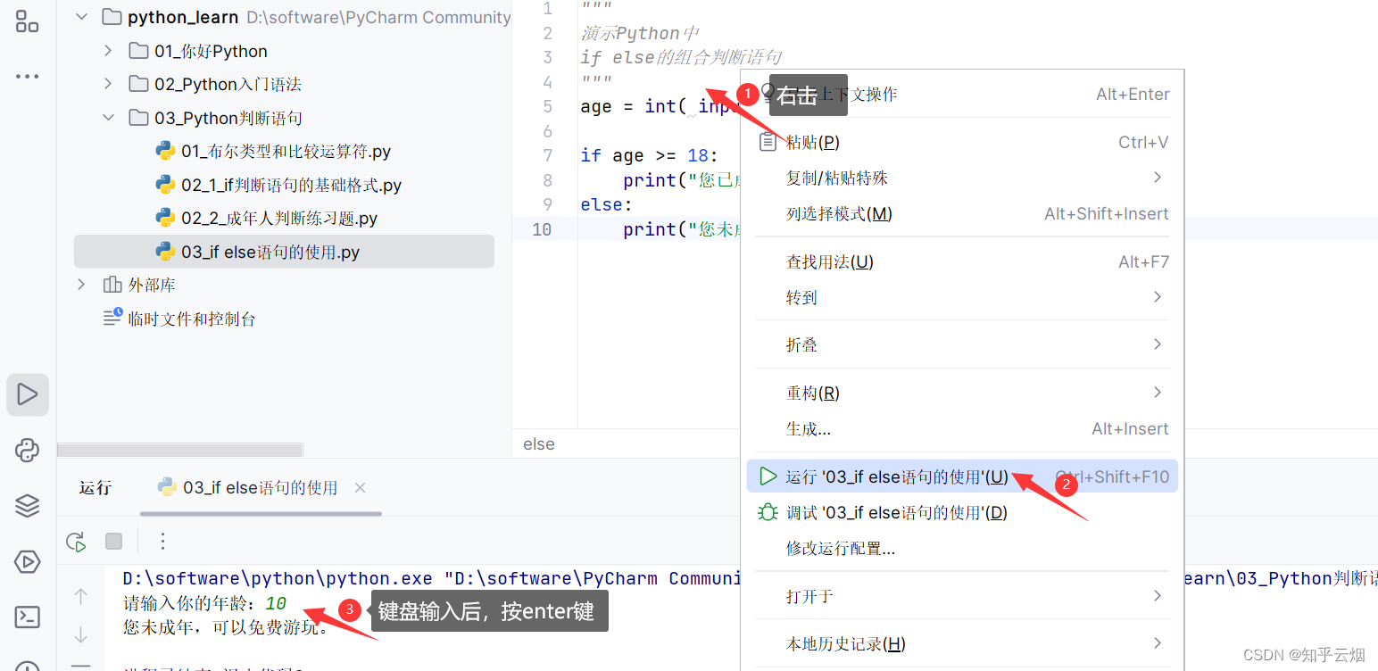Open file 01_布尔类型和比较运算符.py
The height and width of the screenshot is (671, 1378).
[285, 151]
